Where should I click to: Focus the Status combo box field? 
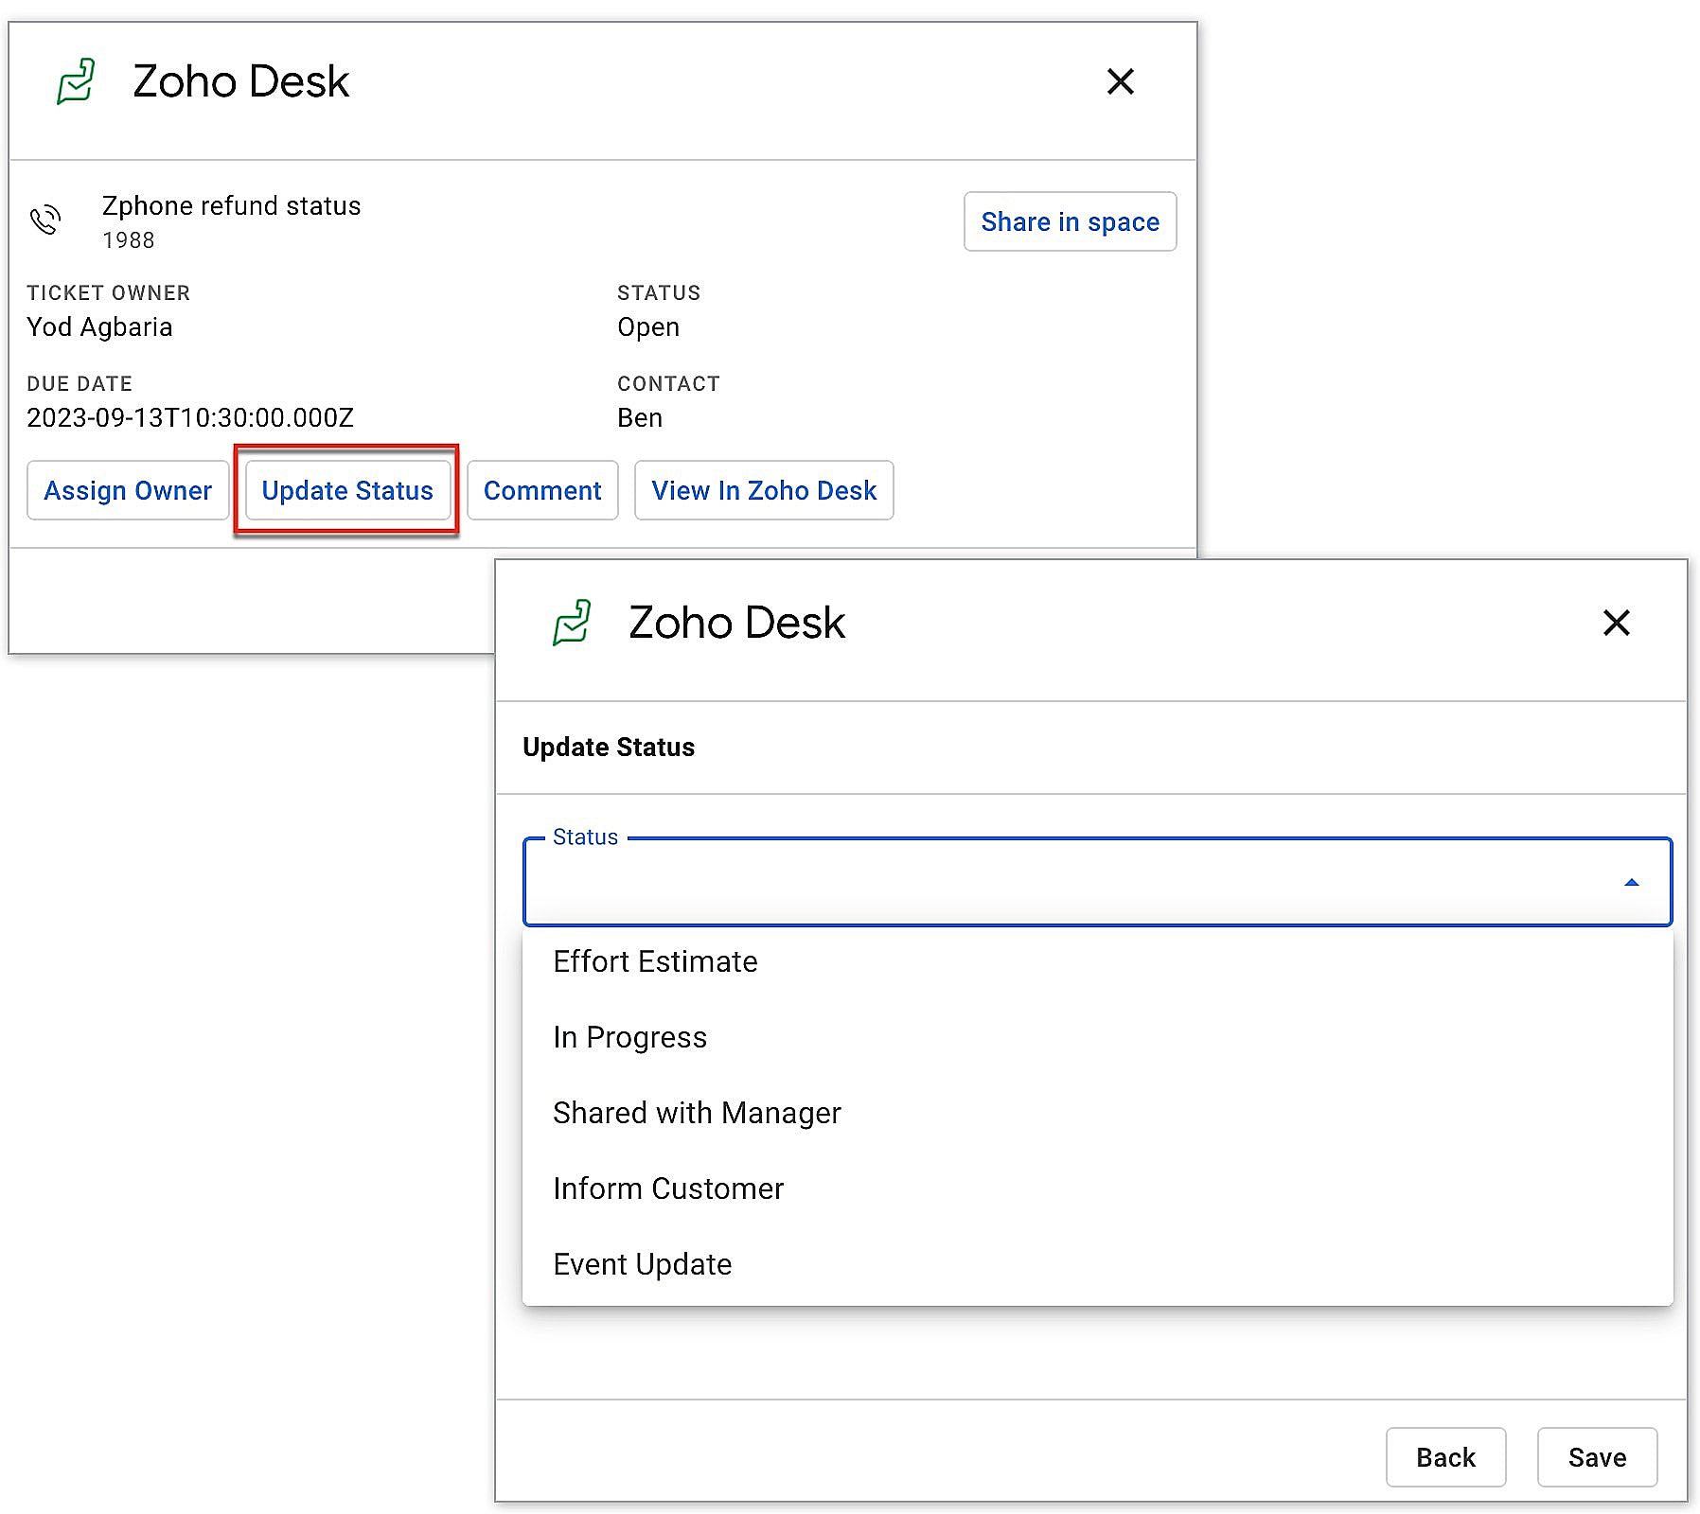pyautogui.click(x=1098, y=882)
